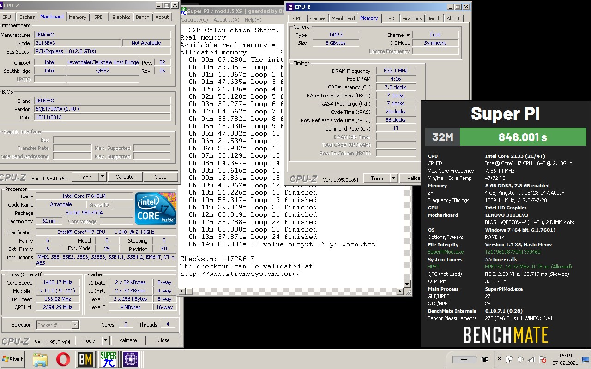Viewport: 591px width, 369px height.
Task: Show hidden tray icons with the double chevron
Action: (499, 359)
